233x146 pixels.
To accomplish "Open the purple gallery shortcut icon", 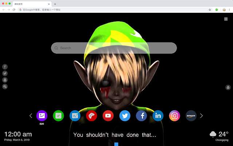I will tap(42, 116).
